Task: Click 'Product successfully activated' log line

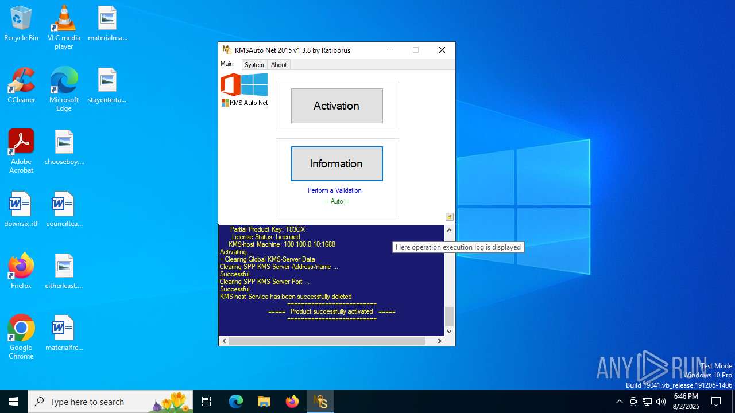Action: [x=332, y=311]
